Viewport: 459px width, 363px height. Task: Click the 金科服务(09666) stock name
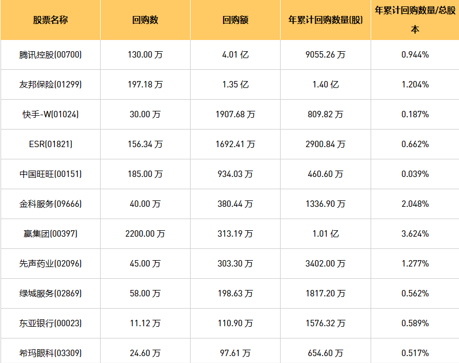(50, 204)
